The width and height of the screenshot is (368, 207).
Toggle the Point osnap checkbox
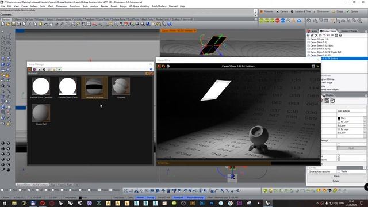click(x=20, y=190)
